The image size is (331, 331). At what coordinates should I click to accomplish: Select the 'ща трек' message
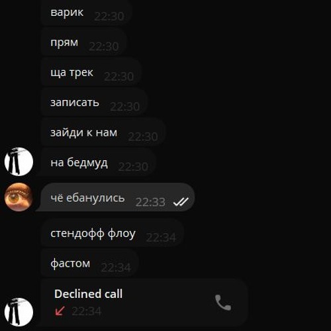91,72
